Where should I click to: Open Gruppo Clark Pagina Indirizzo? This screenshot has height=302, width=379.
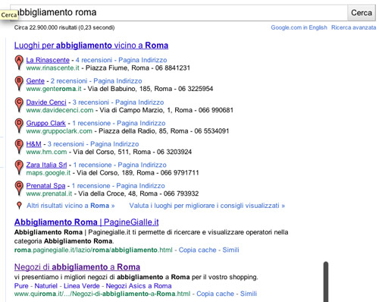click(141, 123)
